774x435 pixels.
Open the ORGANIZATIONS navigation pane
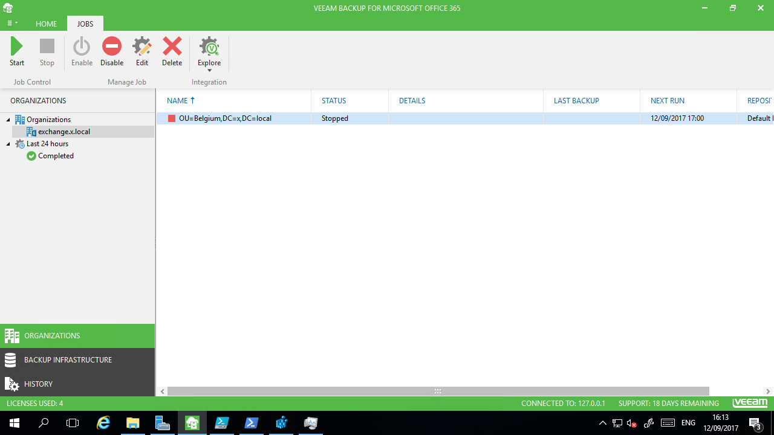(77, 336)
